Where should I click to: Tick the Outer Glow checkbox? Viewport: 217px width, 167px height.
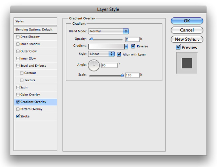(x=18, y=51)
